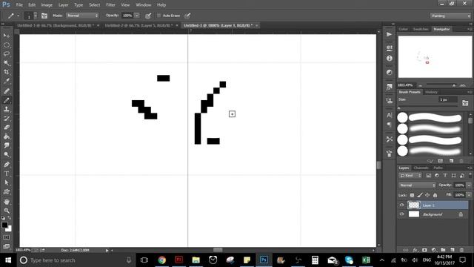This screenshot has height=267, width=474.
Task: Switch to the Channels tab
Action: point(421,168)
